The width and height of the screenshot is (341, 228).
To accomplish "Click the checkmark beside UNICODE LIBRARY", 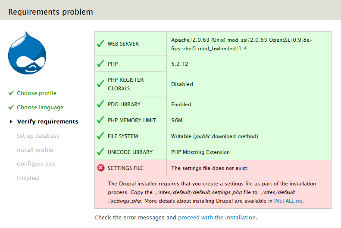I will [100, 151].
